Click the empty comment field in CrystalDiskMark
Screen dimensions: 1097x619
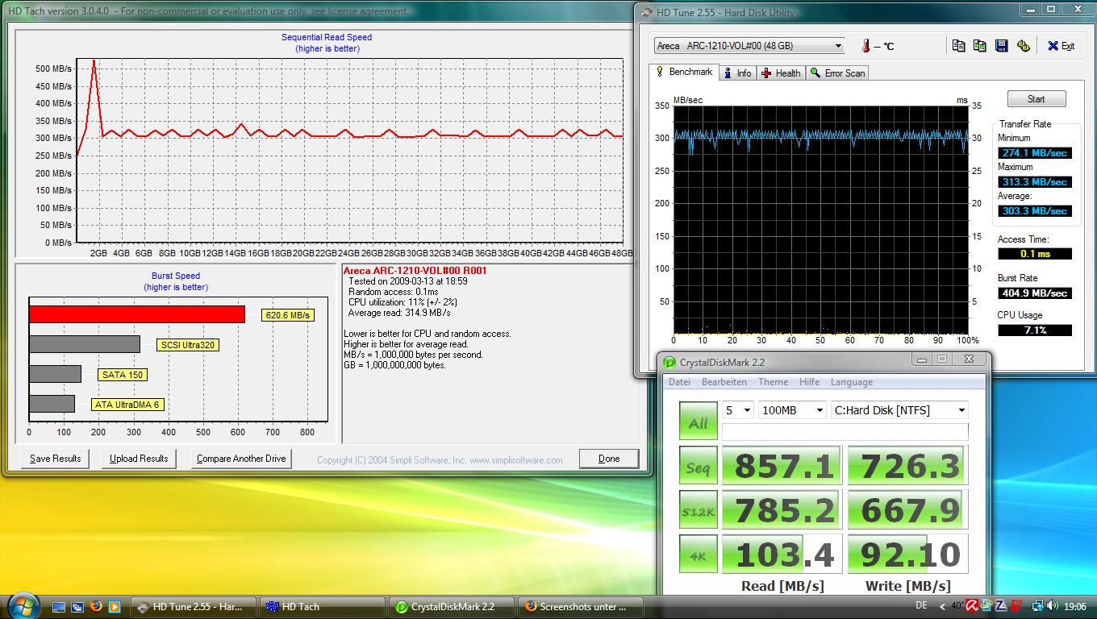(x=845, y=431)
